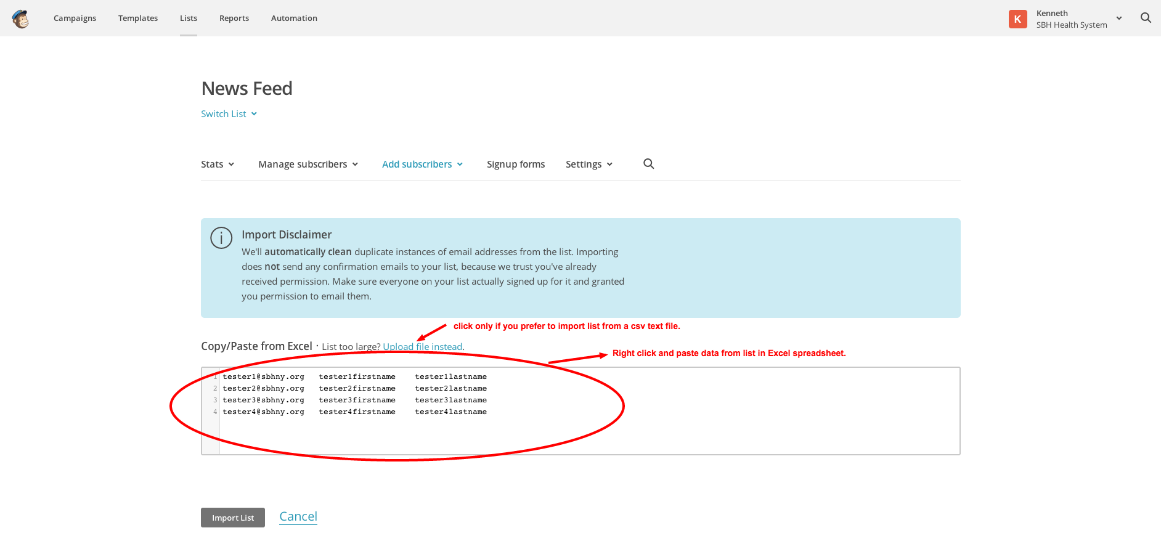
Task: Click the orange K account avatar
Action: pos(1017,19)
